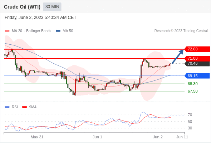Click the Jun 2 date axis label
Screen dimensions: 211x143
click(158, 137)
